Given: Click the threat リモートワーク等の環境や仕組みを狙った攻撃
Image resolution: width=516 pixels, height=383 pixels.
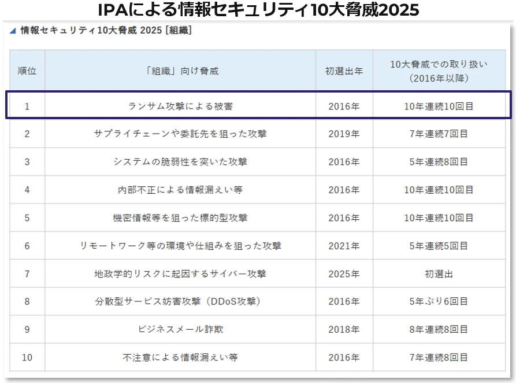Looking at the screenshot, I should pyautogui.click(x=180, y=245).
